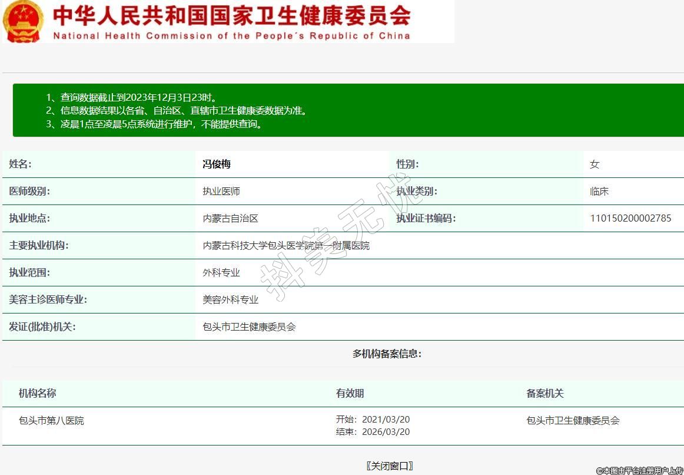Click the 美容外科专业 value
This screenshot has width=684, height=475.
(x=231, y=300)
